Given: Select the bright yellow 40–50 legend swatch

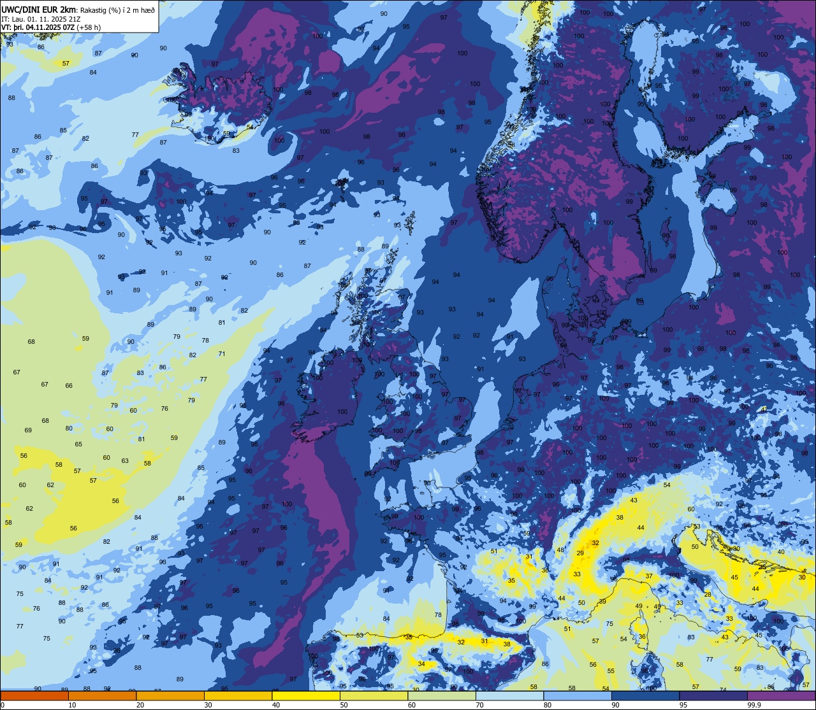Looking at the screenshot, I should tap(306, 696).
